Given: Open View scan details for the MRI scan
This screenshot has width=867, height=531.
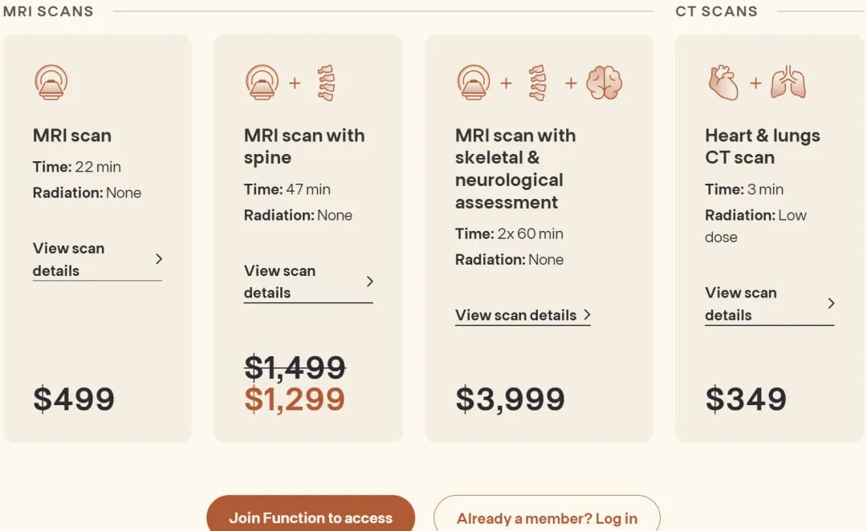Looking at the screenshot, I should click(x=69, y=259).
